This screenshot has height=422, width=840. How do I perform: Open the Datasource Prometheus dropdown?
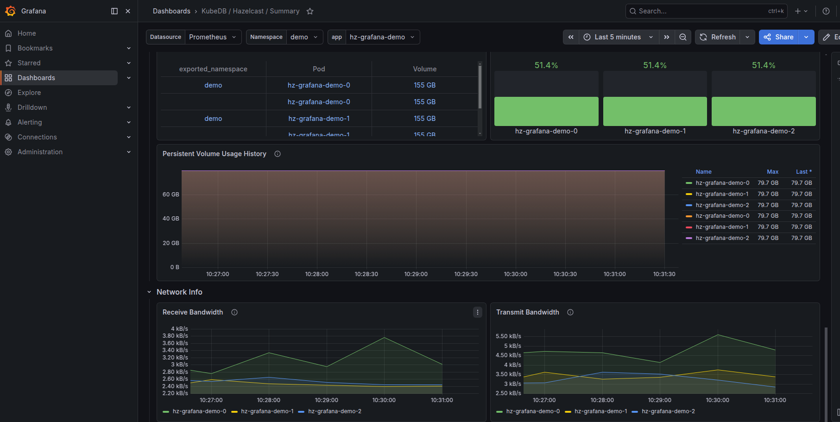click(x=213, y=37)
